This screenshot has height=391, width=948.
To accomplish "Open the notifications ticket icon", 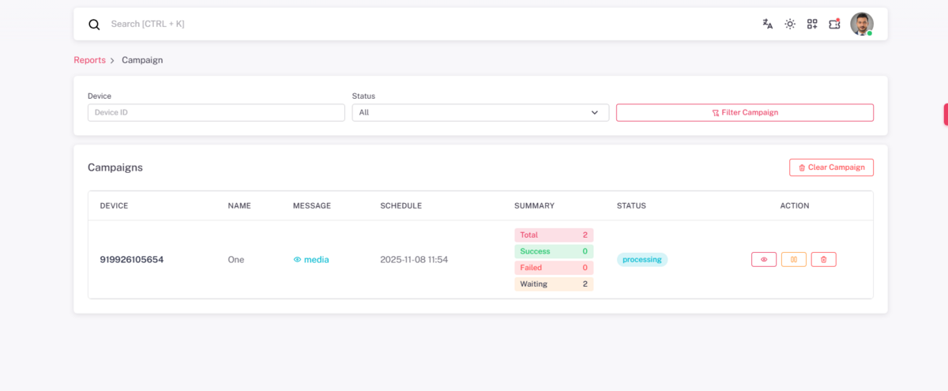I will point(834,24).
